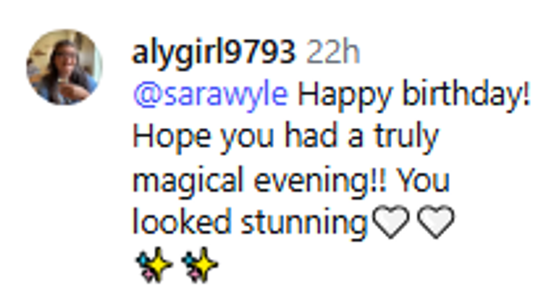This screenshot has width=556, height=304.
Task: Click the word "birthday!" in the comment
Action: click(x=466, y=95)
